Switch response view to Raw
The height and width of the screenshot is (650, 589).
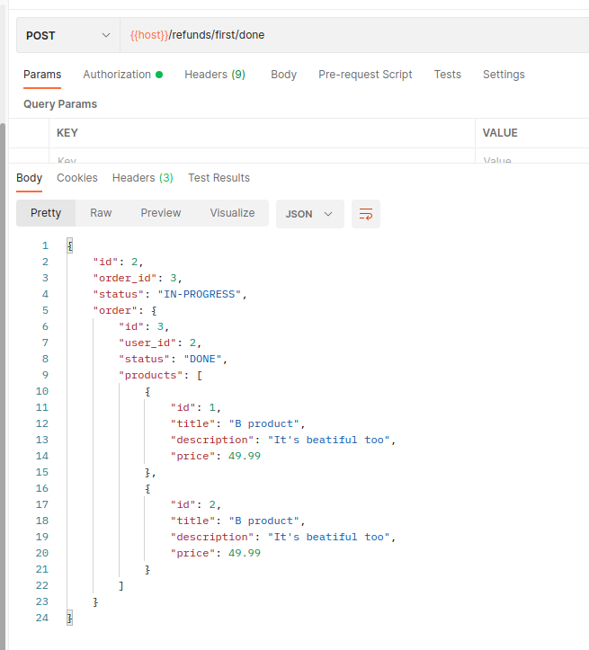[x=101, y=213]
